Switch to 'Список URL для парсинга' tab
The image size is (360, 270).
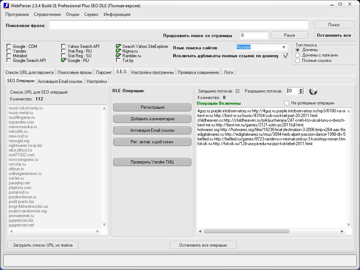pos(30,72)
